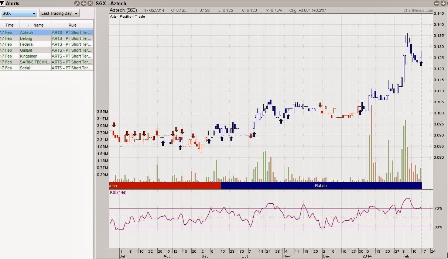Click the 17 Feb cell in Serial row
Image resolution: width=448 pixels, height=259 pixels.
coord(10,68)
